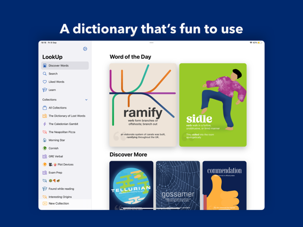The image size is (303, 227).
Task: Click the Word of the Day heading
Action: [x=131, y=57]
